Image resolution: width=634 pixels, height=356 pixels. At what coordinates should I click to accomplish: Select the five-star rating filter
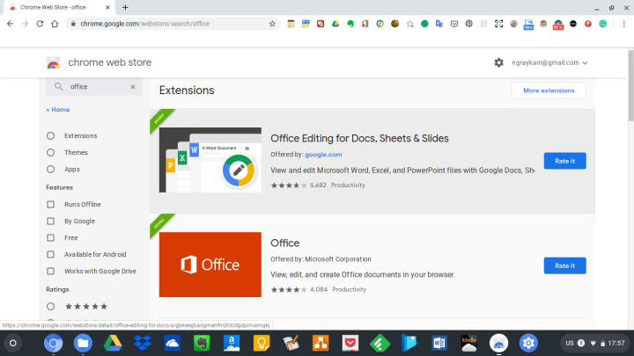point(50,307)
